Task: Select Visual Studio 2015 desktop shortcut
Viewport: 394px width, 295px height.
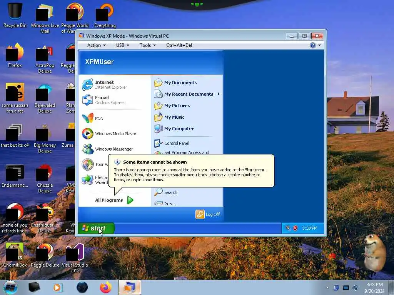Action: coord(75,258)
